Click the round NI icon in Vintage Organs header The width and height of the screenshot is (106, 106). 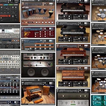click(23, 84)
